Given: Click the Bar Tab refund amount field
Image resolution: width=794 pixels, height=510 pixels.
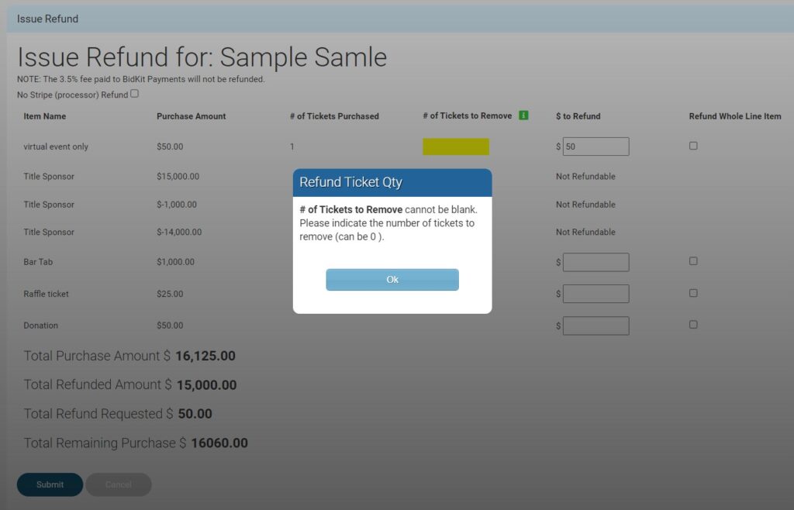Looking at the screenshot, I should (595, 262).
